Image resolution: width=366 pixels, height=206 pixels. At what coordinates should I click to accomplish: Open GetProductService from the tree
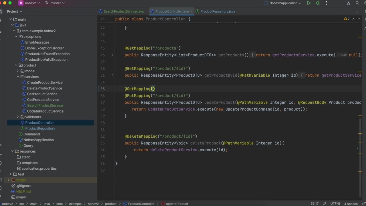click(42, 94)
